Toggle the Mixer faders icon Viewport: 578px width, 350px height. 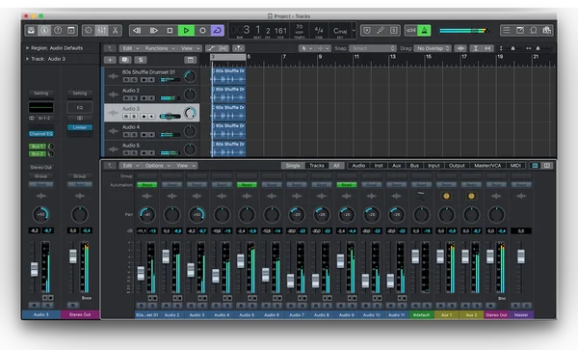tap(102, 30)
